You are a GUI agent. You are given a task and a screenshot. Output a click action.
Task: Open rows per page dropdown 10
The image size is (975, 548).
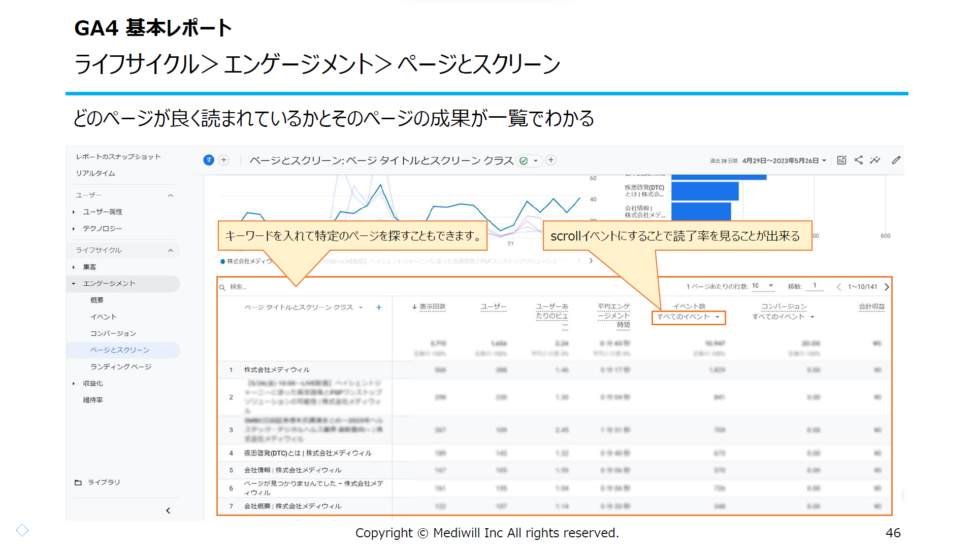(763, 286)
